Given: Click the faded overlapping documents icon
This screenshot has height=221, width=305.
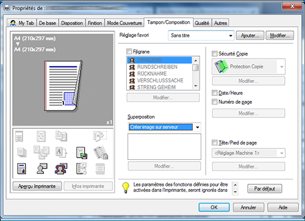Looking at the screenshot, I should 61,136.
